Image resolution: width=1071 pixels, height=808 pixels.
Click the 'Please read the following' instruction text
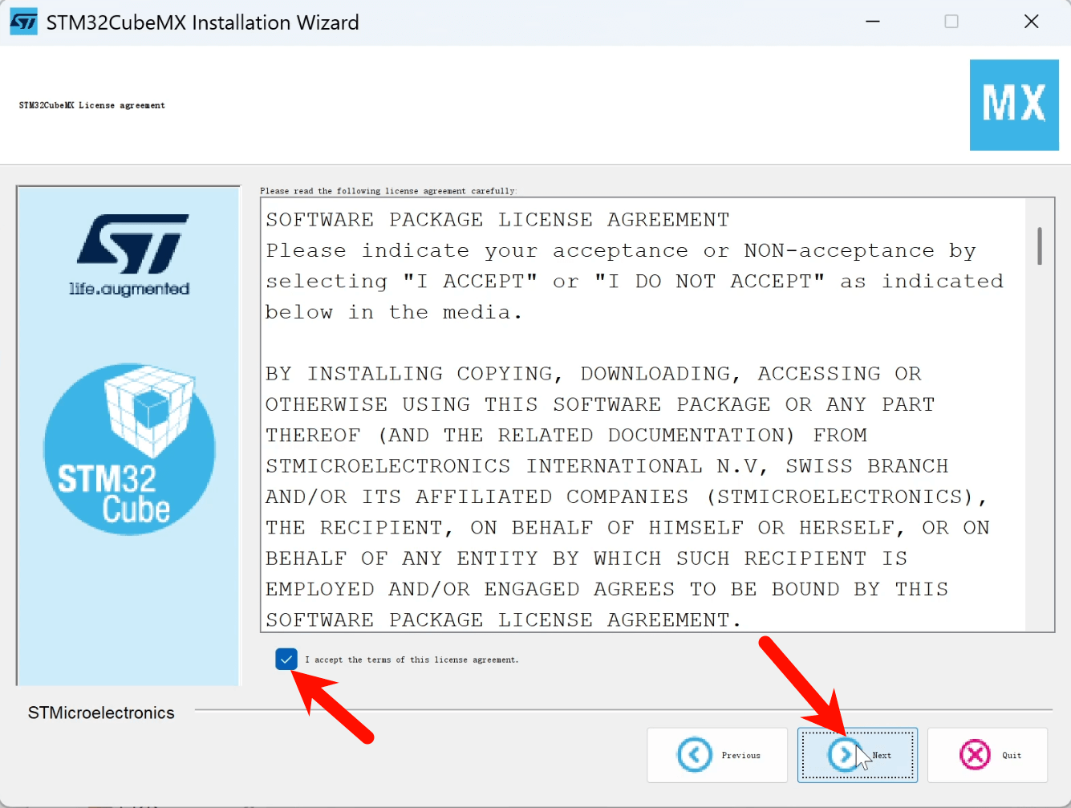(387, 191)
